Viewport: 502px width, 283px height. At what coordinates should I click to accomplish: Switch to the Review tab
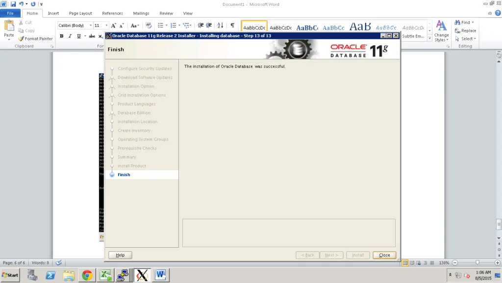pos(166,13)
